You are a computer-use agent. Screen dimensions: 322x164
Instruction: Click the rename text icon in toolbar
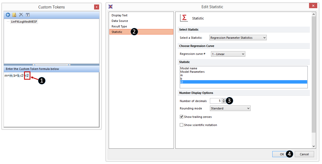tap(28, 15)
